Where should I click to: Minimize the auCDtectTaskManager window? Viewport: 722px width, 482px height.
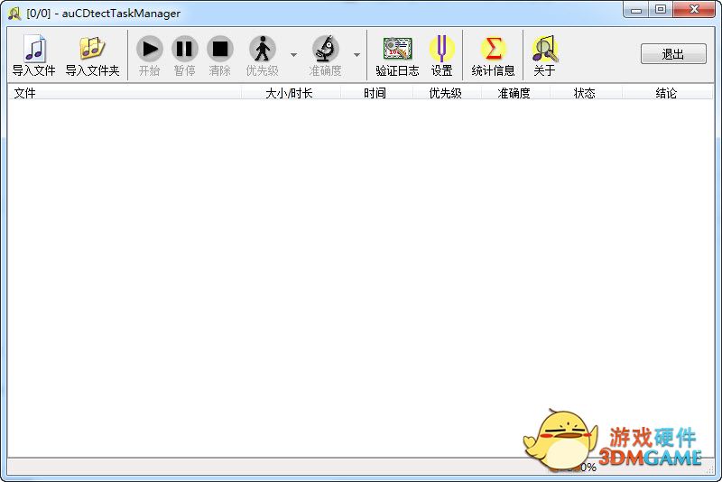636,9
